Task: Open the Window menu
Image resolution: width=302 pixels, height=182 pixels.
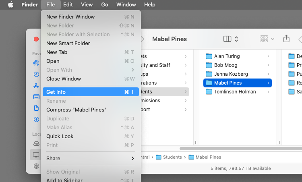Action: coord(126,4)
